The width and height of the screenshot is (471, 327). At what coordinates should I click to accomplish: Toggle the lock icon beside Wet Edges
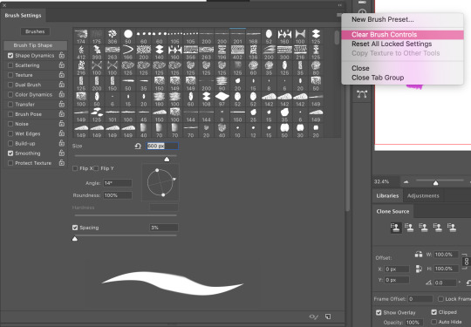point(62,133)
